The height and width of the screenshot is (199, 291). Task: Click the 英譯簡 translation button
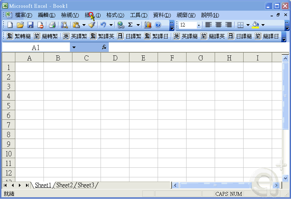[185, 36]
